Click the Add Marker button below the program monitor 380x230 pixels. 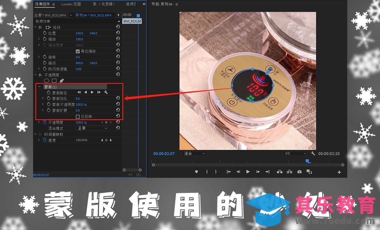(x=196, y=172)
